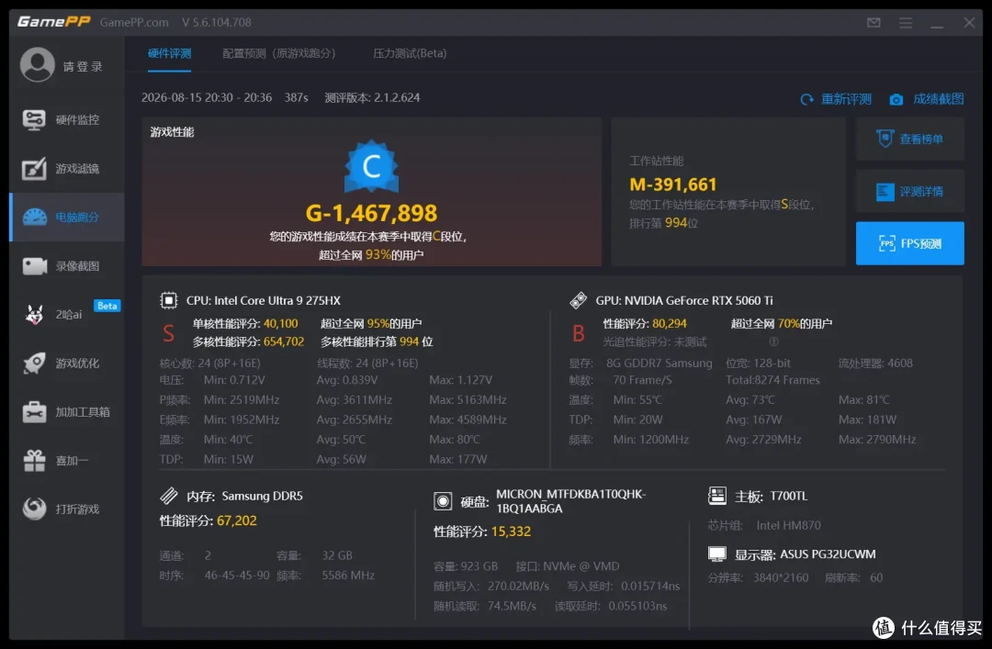Image resolution: width=992 pixels, height=649 pixels.
Task: Click the 硬盘 disk icon
Action: pyautogui.click(x=443, y=501)
